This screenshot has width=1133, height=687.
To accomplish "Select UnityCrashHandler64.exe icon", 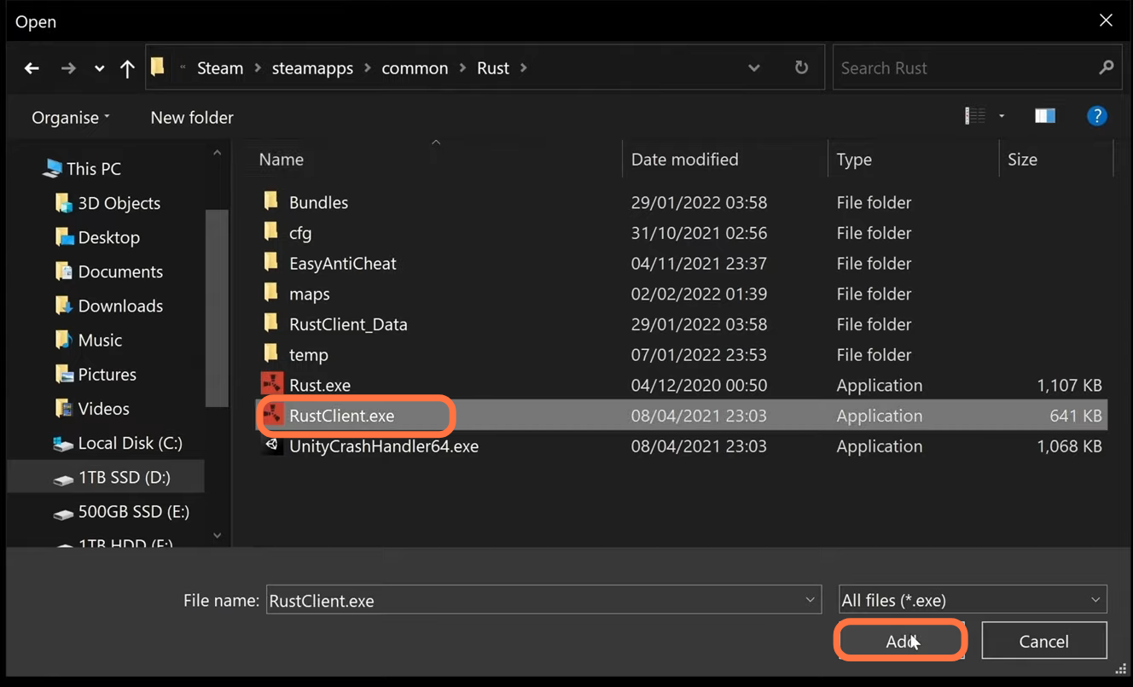I will click(x=272, y=445).
